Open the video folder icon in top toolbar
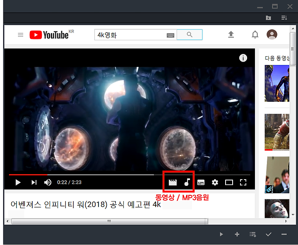Screen dimensions: 298x245 point(268,18)
